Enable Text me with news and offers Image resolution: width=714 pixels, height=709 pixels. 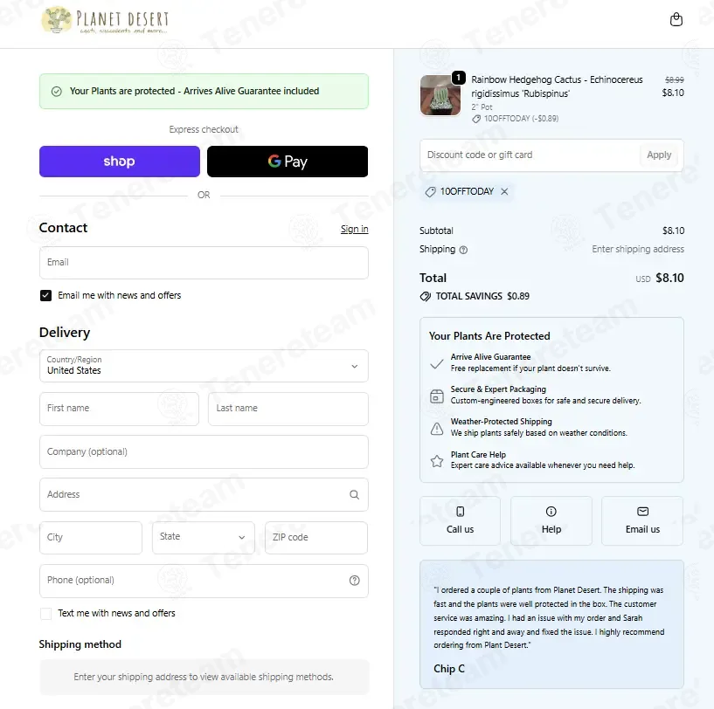pos(46,614)
